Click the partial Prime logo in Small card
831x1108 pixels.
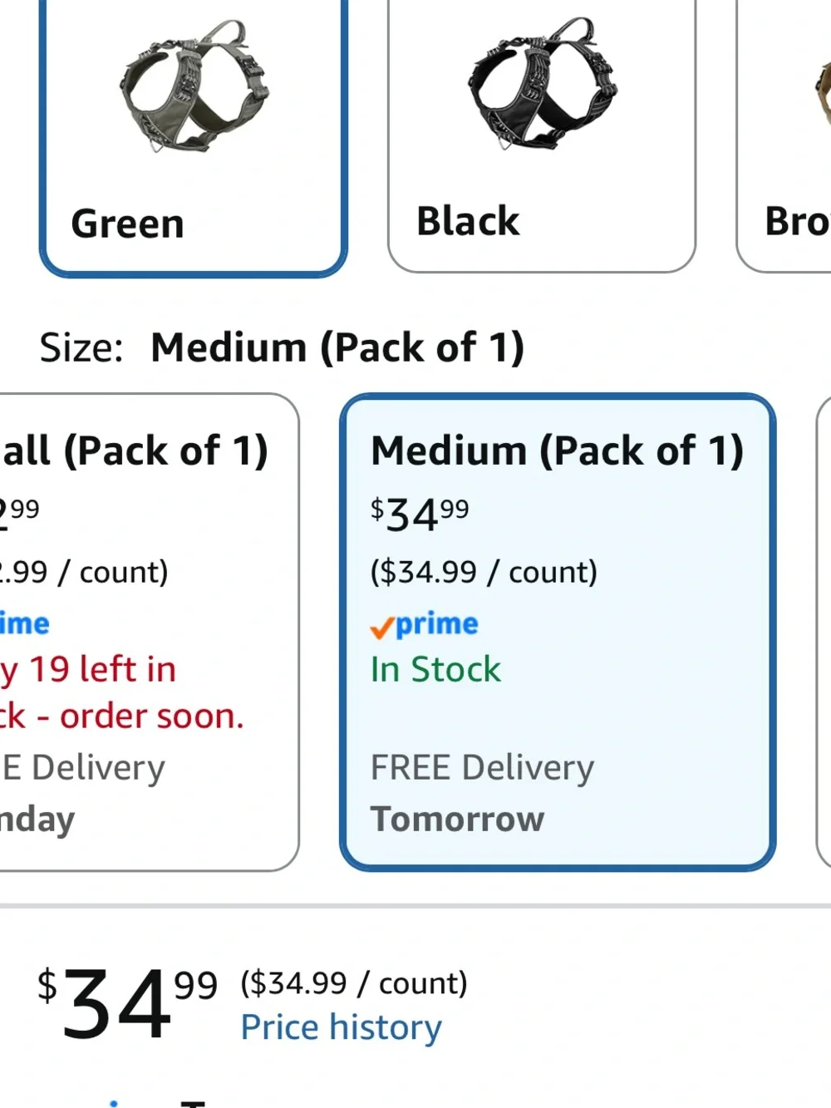tap(25, 623)
